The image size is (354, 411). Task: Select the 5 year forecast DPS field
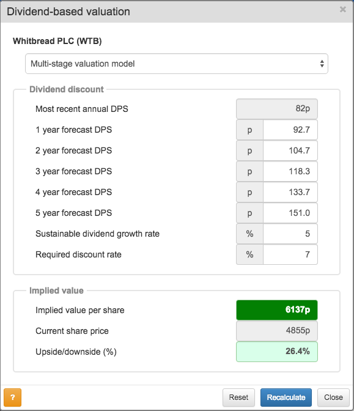[x=290, y=213]
